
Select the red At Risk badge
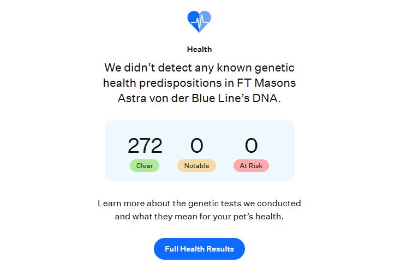251,166
